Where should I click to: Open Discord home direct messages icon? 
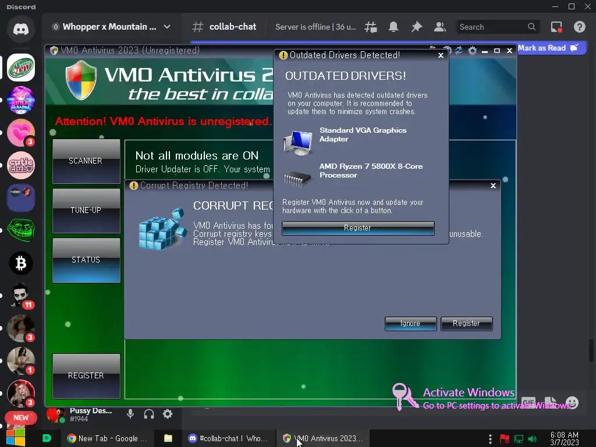(21, 29)
